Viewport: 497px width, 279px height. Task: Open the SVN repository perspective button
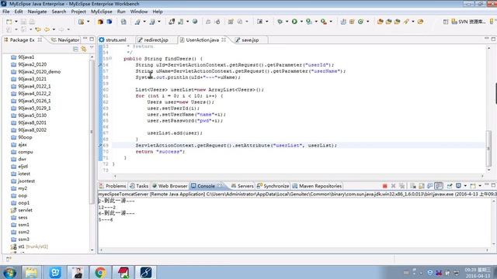click(468, 22)
